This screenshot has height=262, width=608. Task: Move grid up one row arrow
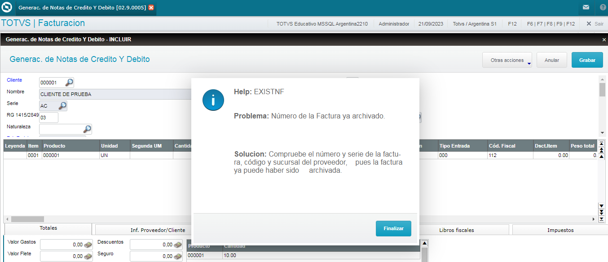[x=602, y=156]
